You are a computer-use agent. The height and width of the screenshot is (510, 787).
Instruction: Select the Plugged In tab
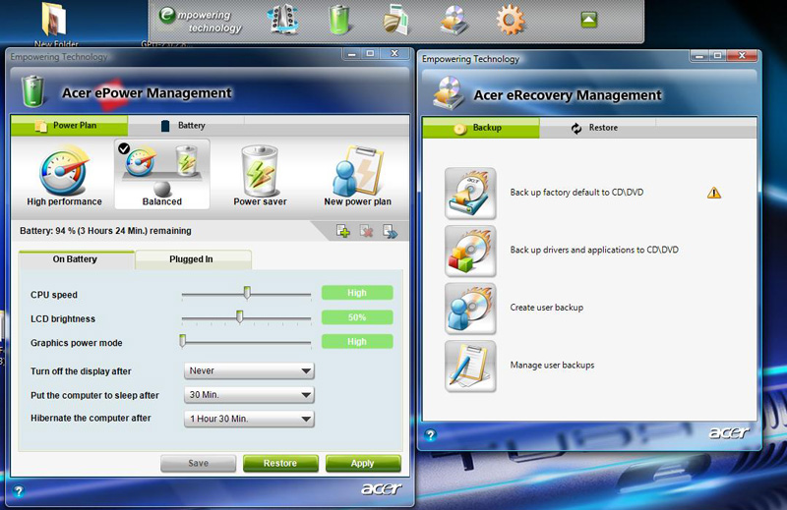193,259
